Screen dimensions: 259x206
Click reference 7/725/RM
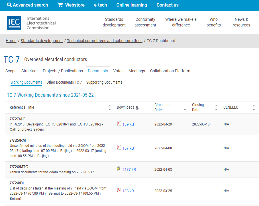pos(18,140)
